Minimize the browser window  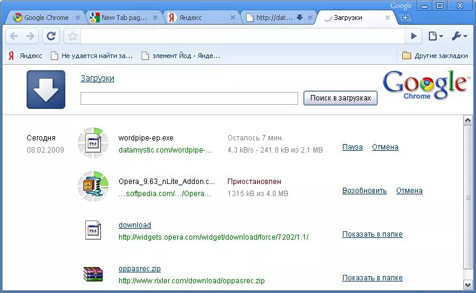coord(425,6)
